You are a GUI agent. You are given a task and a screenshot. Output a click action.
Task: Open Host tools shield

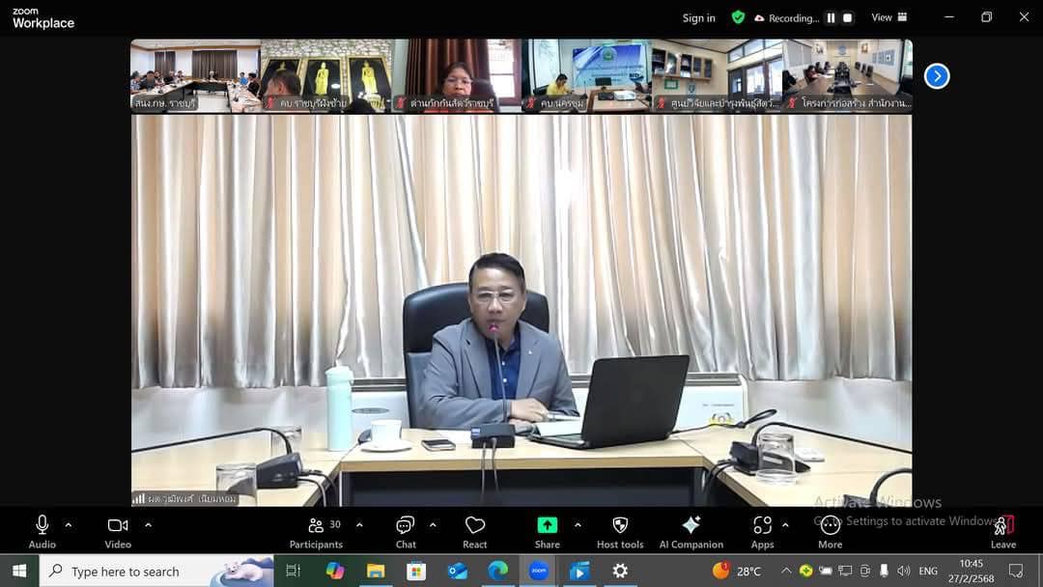(x=620, y=532)
